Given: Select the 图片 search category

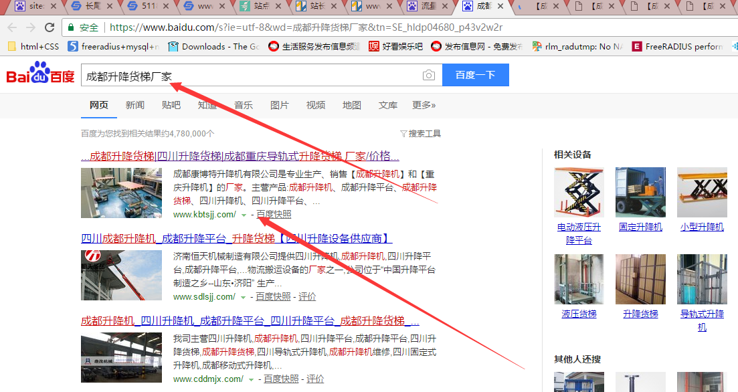Looking at the screenshot, I should coord(280,105).
